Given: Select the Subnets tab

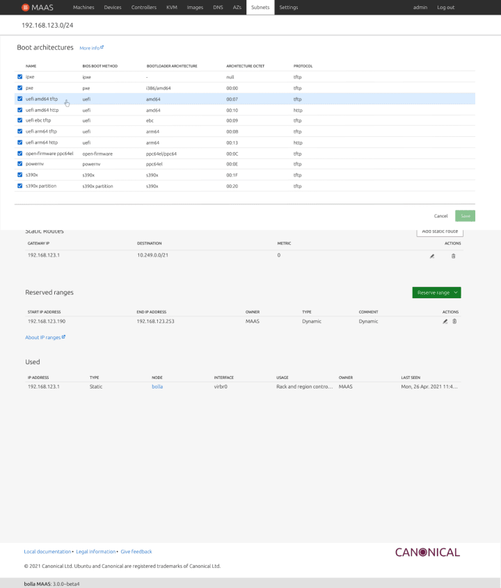Looking at the screenshot, I should coord(260,7).
